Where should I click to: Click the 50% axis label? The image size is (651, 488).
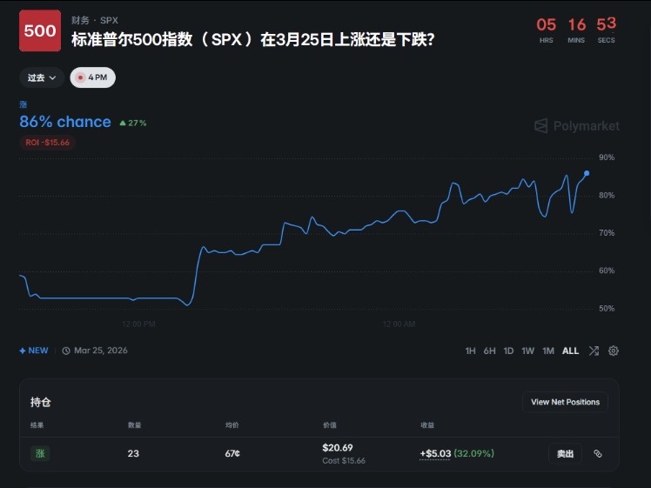607,308
